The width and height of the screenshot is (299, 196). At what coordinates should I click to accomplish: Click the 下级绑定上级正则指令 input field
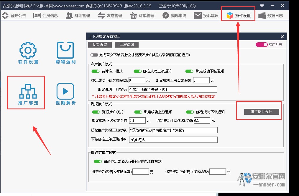coord(173,140)
